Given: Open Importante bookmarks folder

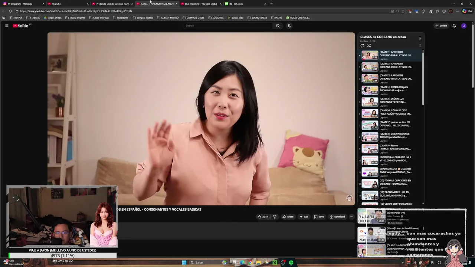Looking at the screenshot, I should click(120, 18).
